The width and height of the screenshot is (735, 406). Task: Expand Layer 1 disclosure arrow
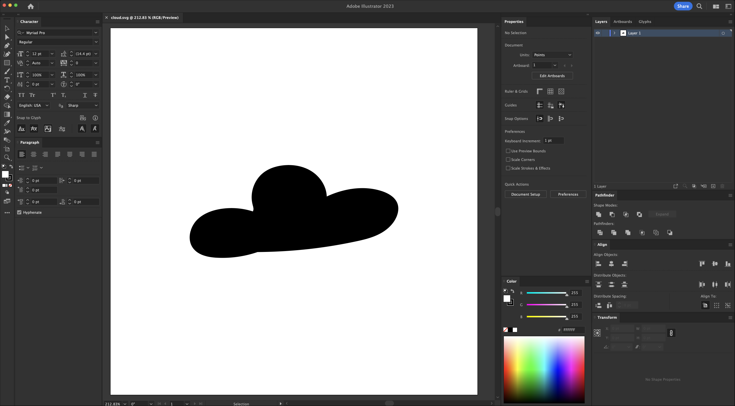(614, 33)
